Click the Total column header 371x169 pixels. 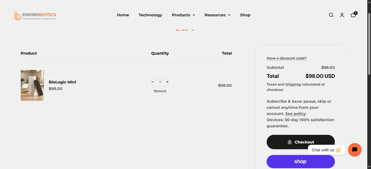pos(227,53)
